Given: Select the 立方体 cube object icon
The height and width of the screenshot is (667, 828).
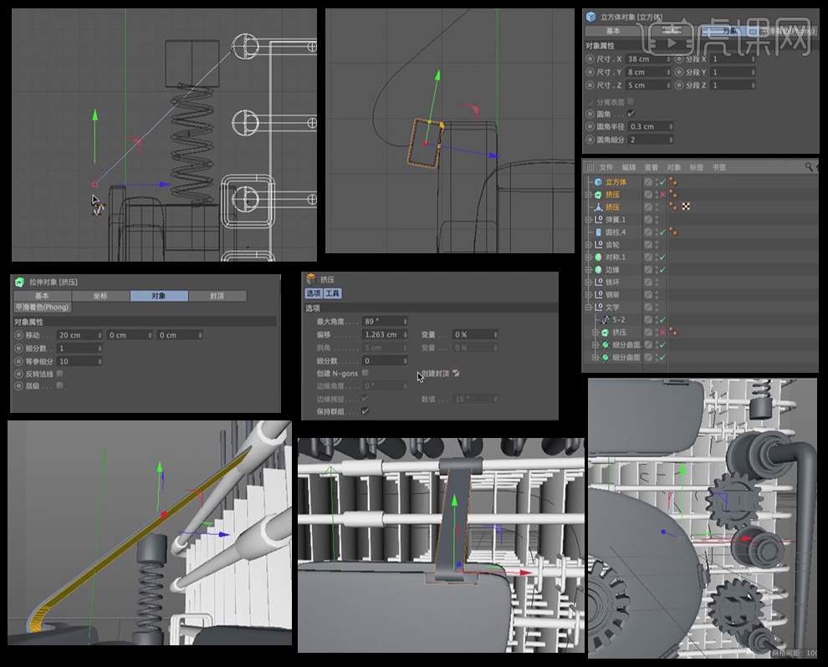Looking at the screenshot, I should pos(598,181).
